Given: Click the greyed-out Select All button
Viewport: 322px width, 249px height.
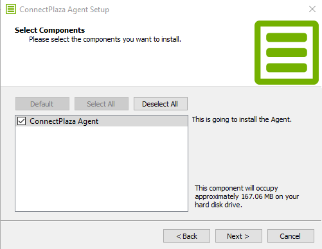Looking at the screenshot, I should (x=102, y=104).
